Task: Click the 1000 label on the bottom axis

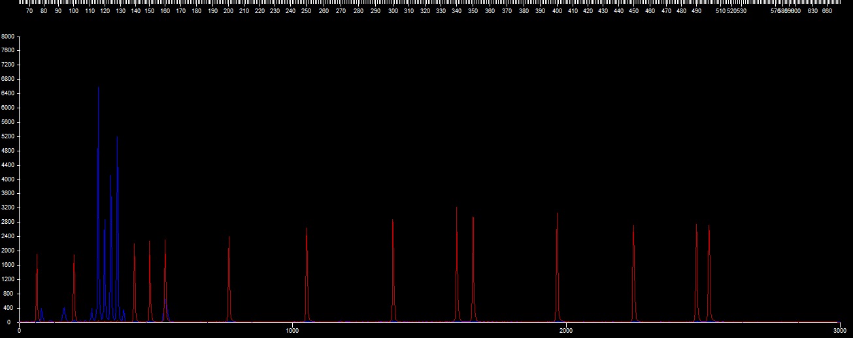Action: click(x=292, y=331)
